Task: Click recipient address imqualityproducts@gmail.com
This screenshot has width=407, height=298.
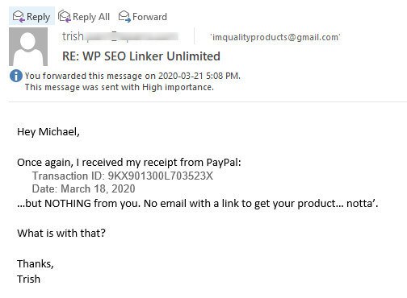Action: pyautogui.click(x=275, y=37)
